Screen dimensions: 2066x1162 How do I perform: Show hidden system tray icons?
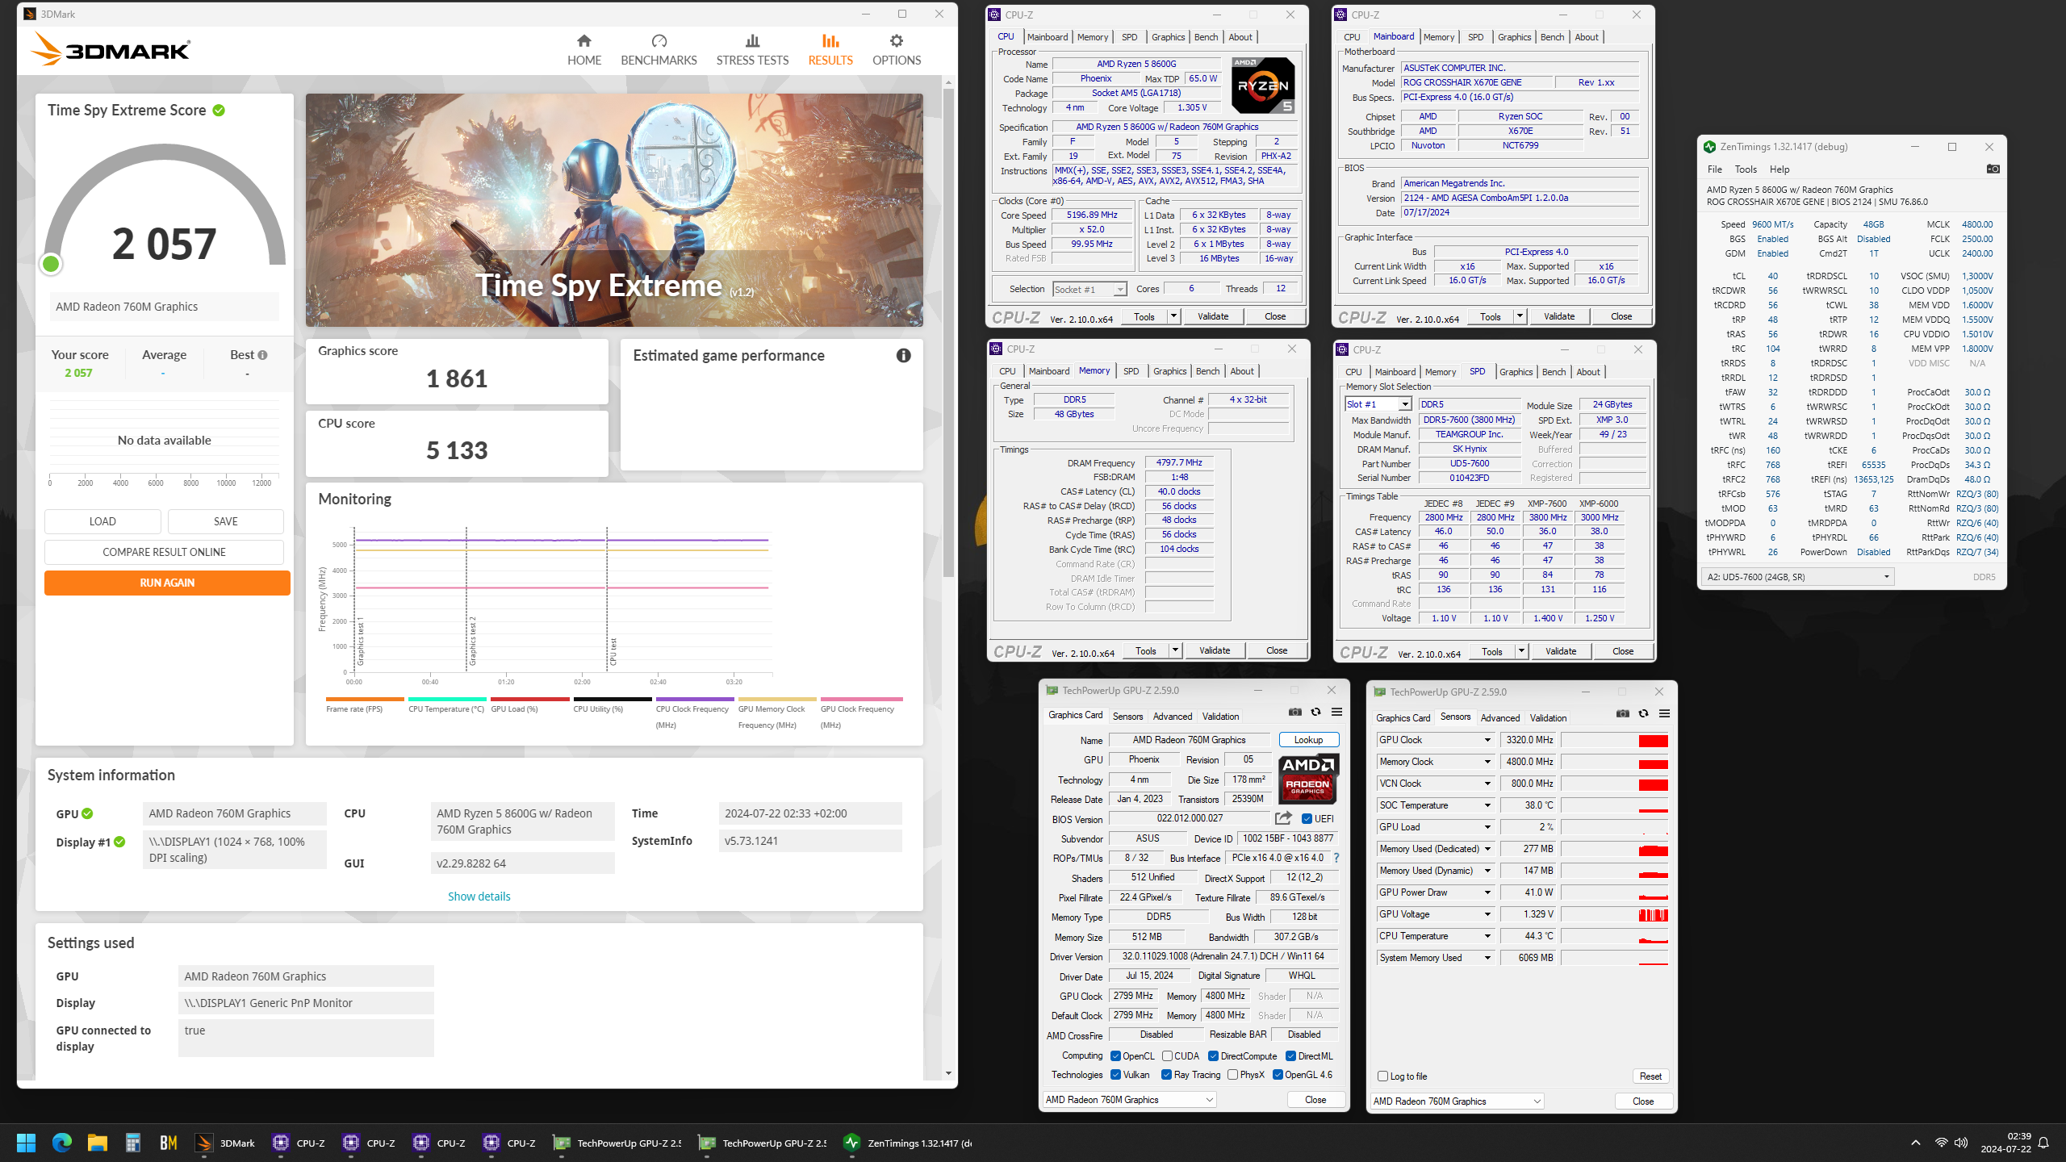point(1915,1143)
